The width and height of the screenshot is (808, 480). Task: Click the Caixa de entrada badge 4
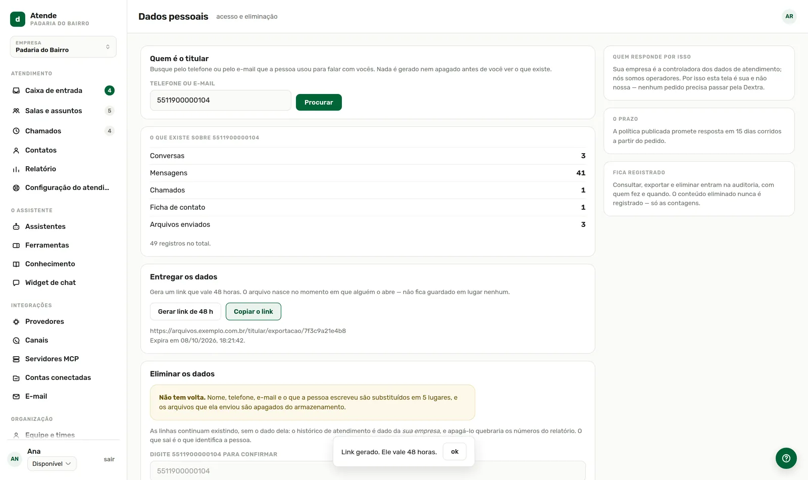point(110,90)
